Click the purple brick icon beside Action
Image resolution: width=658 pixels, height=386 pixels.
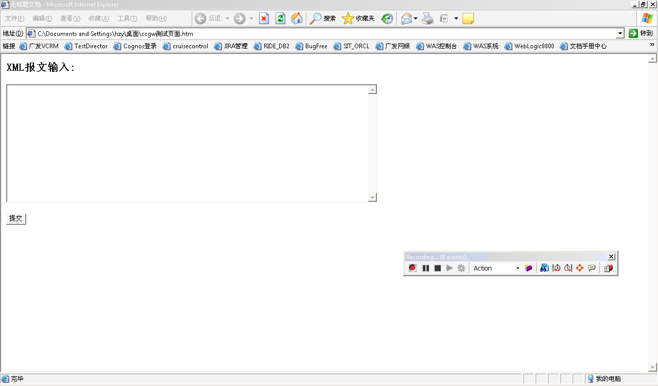528,268
